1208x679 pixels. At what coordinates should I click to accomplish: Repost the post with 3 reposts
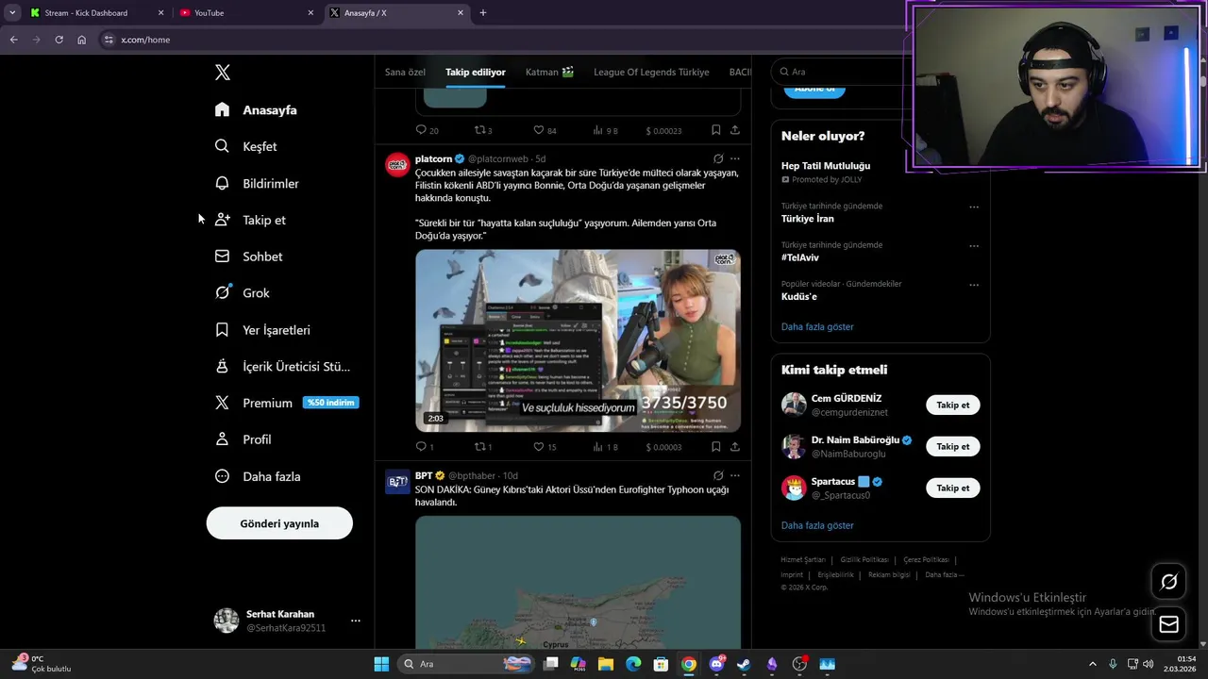[479, 130]
